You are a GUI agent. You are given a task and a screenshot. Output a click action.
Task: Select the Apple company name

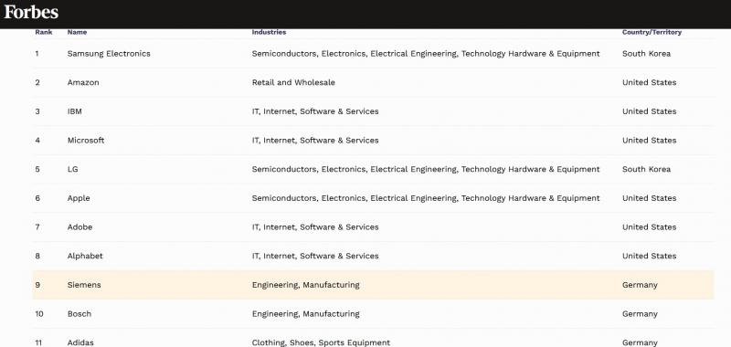coord(79,198)
